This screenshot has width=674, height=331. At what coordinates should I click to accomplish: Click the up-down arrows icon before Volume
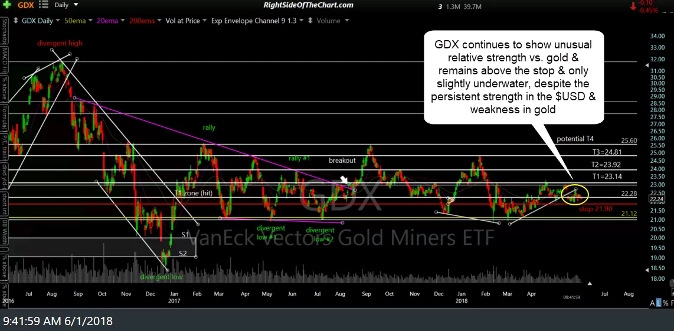pos(311,21)
